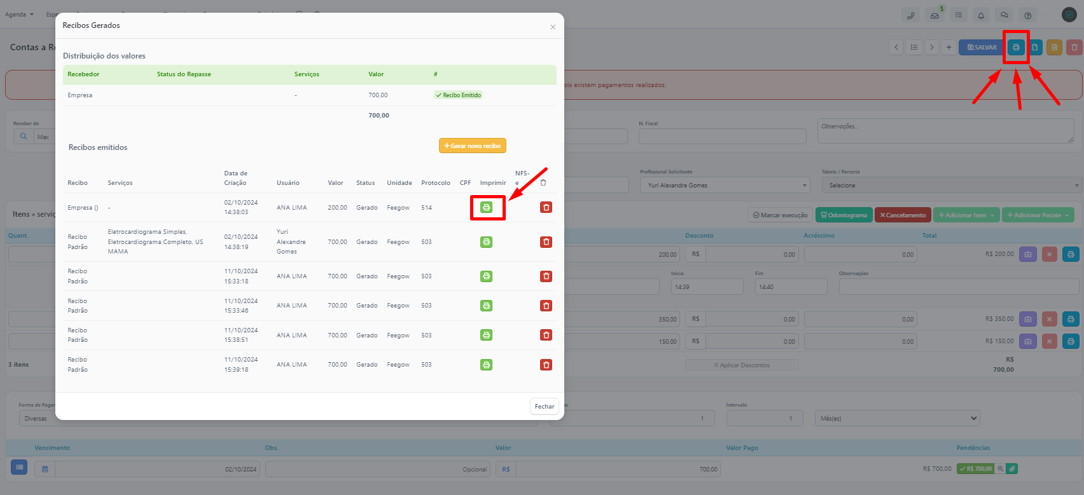Click the Vencimento date field 02/10/2024
Screen dimensions: 1084x495
point(157,469)
